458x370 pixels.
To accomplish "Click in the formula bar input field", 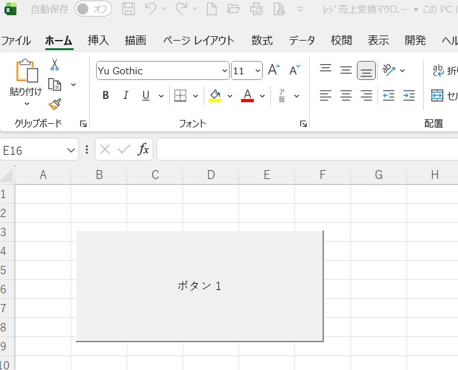I will (305, 150).
